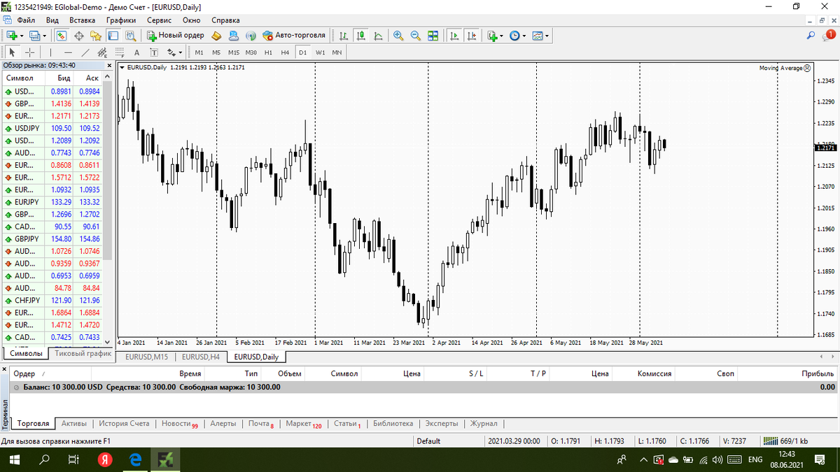Select the equidistant channel tool

click(x=102, y=52)
